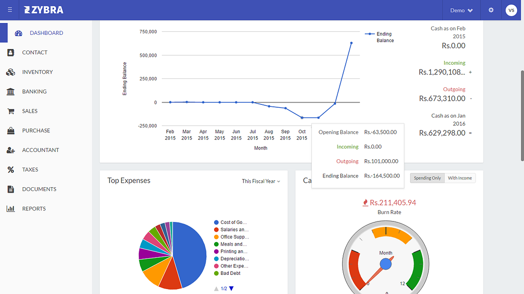Viewport: 524px width, 294px height.
Task: Expand the Demo organization dropdown
Action: pos(462,10)
